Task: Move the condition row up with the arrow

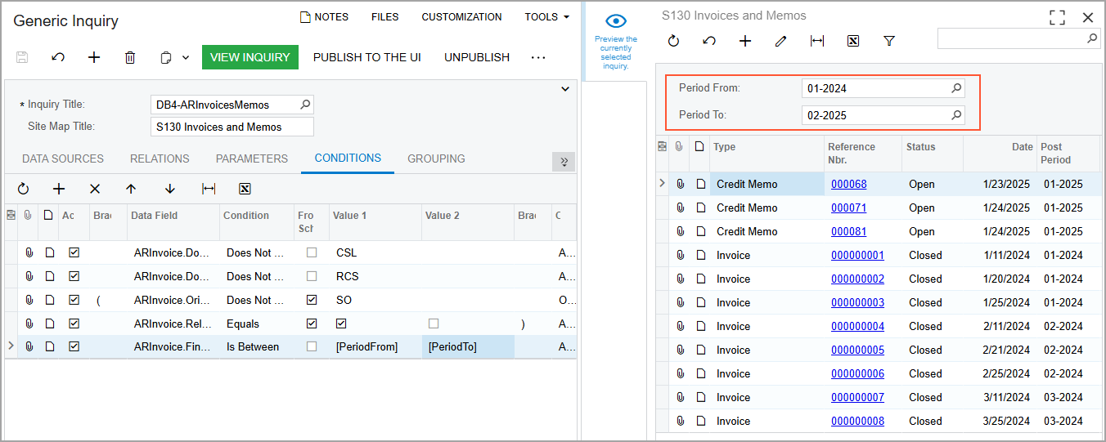Action: point(131,189)
